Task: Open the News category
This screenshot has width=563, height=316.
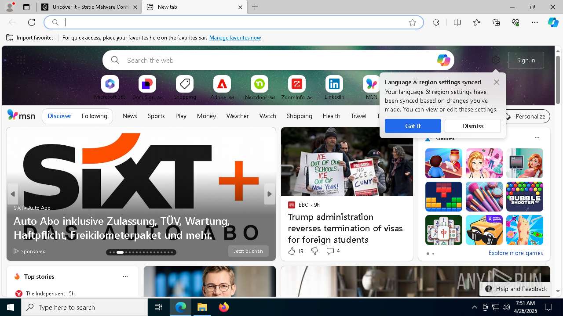Action: 130,116
